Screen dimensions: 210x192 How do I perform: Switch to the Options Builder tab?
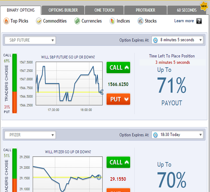coord(63,10)
